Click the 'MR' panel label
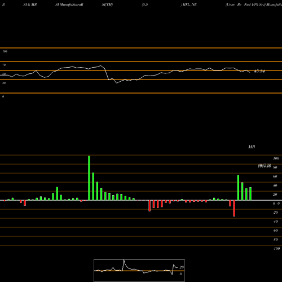Screen dimensions: 282x282 (x=252, y=147)
